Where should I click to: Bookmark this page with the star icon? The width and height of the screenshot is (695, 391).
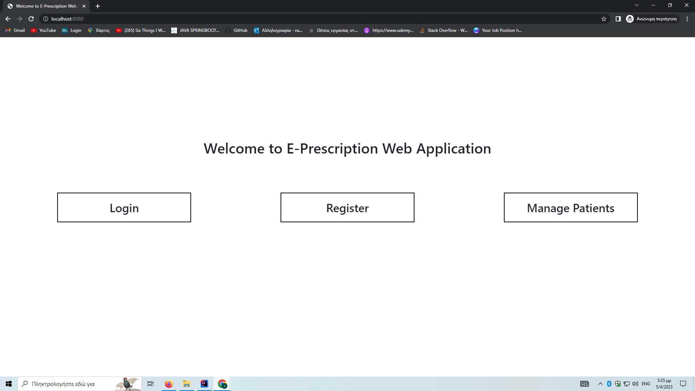604,19
